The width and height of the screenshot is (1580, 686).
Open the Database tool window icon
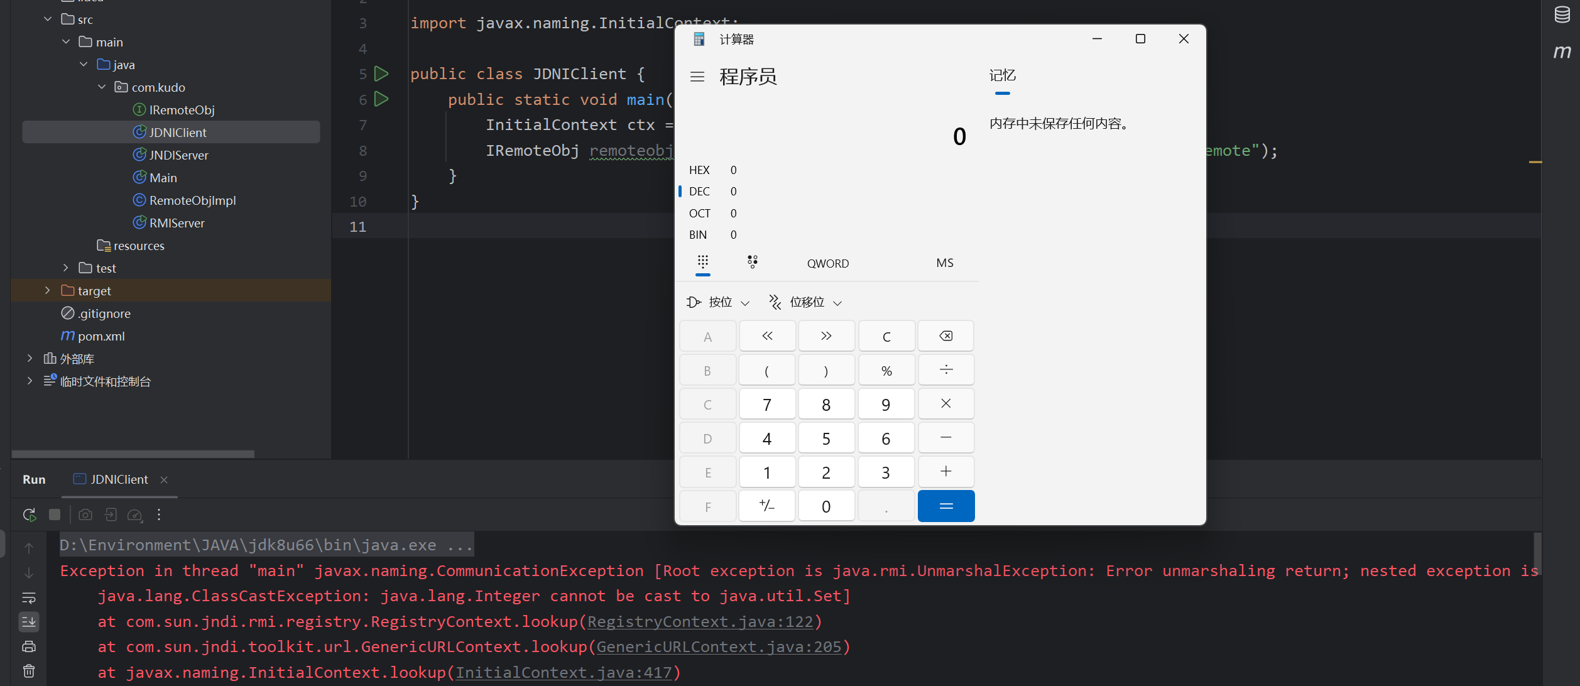click(x=1562, y=14)
